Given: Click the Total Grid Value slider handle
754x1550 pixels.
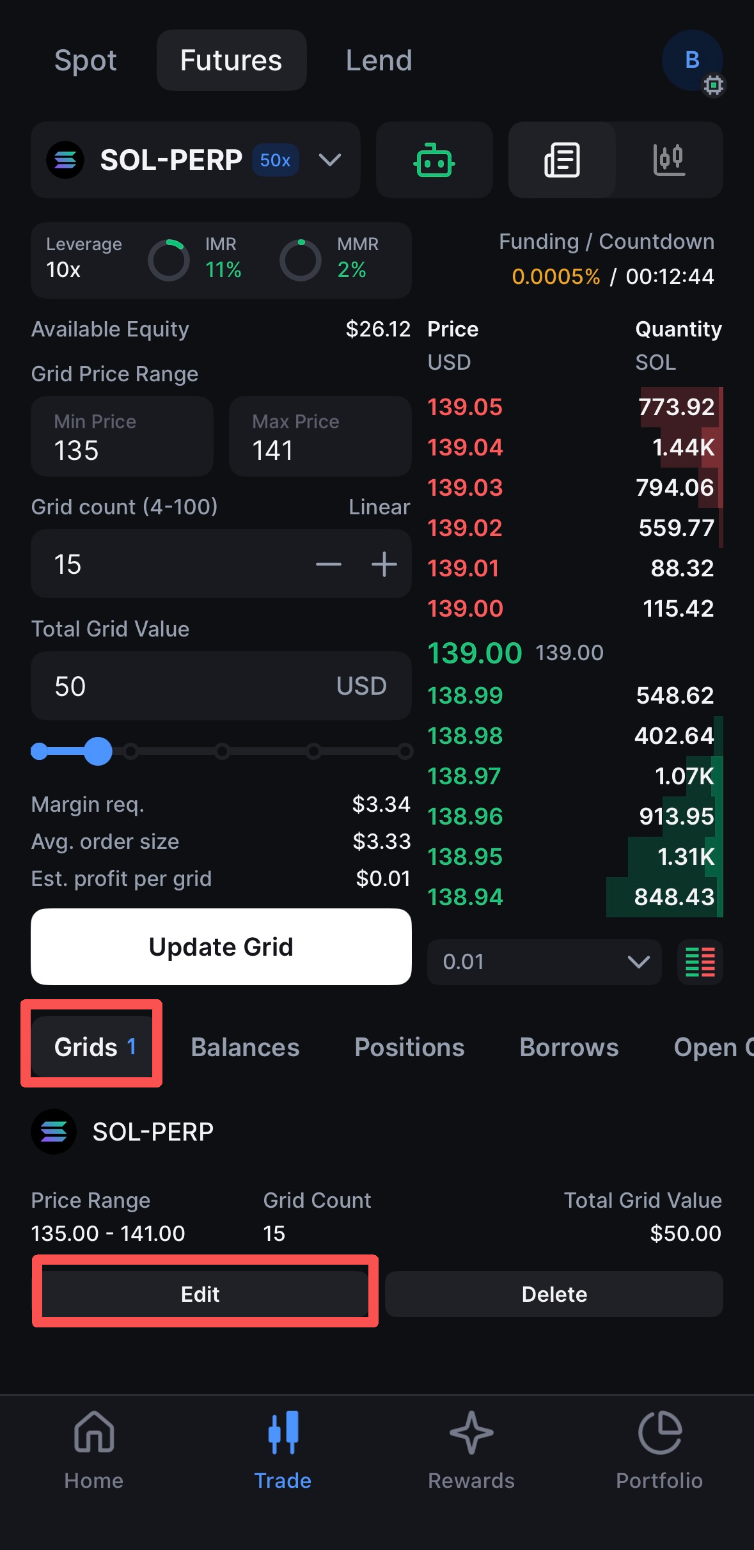Looking at the screenshot, I should (x=98, y=751).
